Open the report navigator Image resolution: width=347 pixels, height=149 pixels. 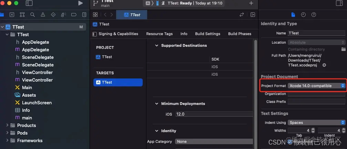(x=84, y=15)
